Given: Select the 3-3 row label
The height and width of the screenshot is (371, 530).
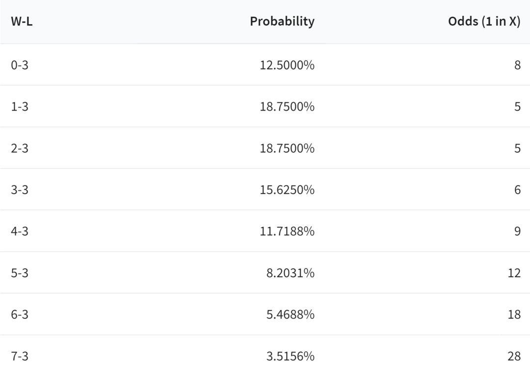Looking at the screenshot, I should click(20, 189).
